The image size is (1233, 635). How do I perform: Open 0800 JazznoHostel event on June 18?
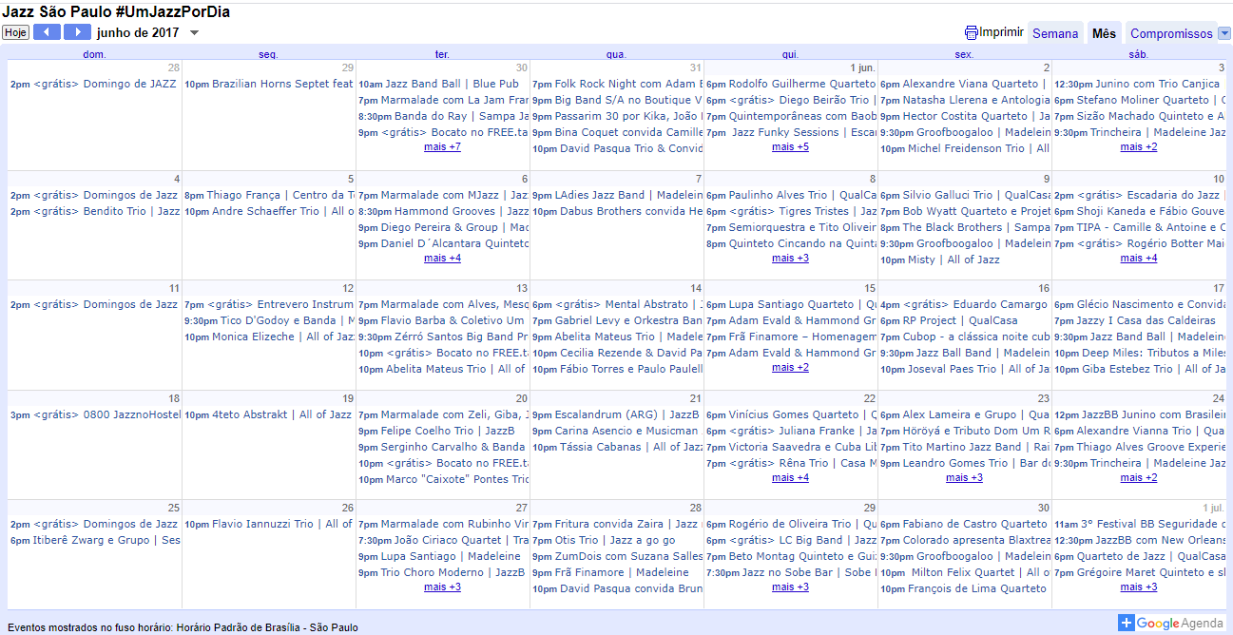[x=95, y=415]
